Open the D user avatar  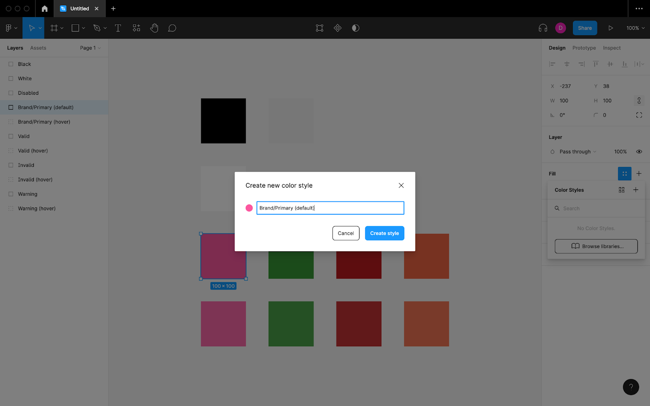click(x=561, y=28)
